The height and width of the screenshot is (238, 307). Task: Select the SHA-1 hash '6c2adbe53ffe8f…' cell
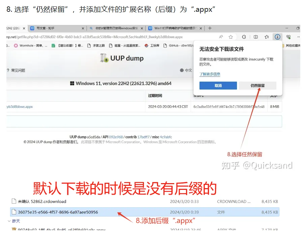point(229,107)
